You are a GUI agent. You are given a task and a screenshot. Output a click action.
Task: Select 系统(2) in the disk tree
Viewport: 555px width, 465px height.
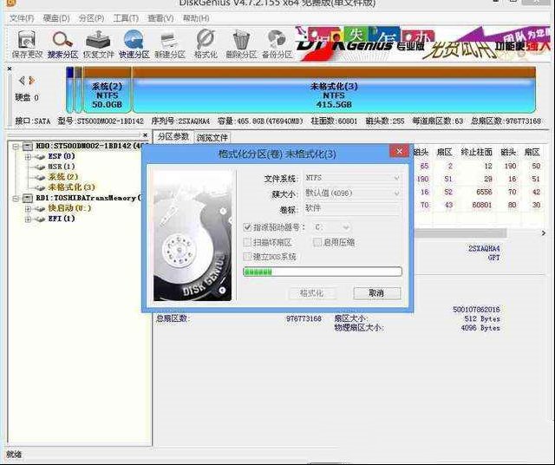(62, 177)
